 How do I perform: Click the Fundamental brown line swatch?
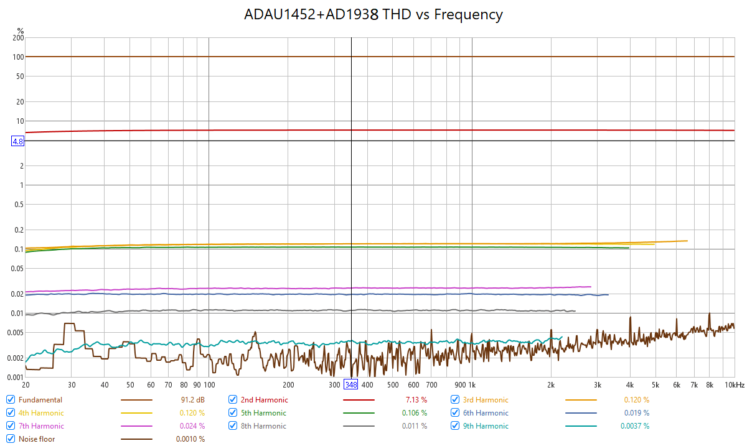click(x=136, y=400)
